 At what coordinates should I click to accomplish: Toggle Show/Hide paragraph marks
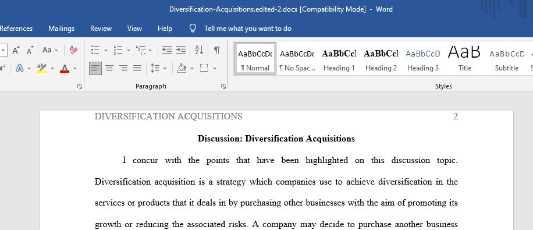pyautogui.click(x=217, y=50)
